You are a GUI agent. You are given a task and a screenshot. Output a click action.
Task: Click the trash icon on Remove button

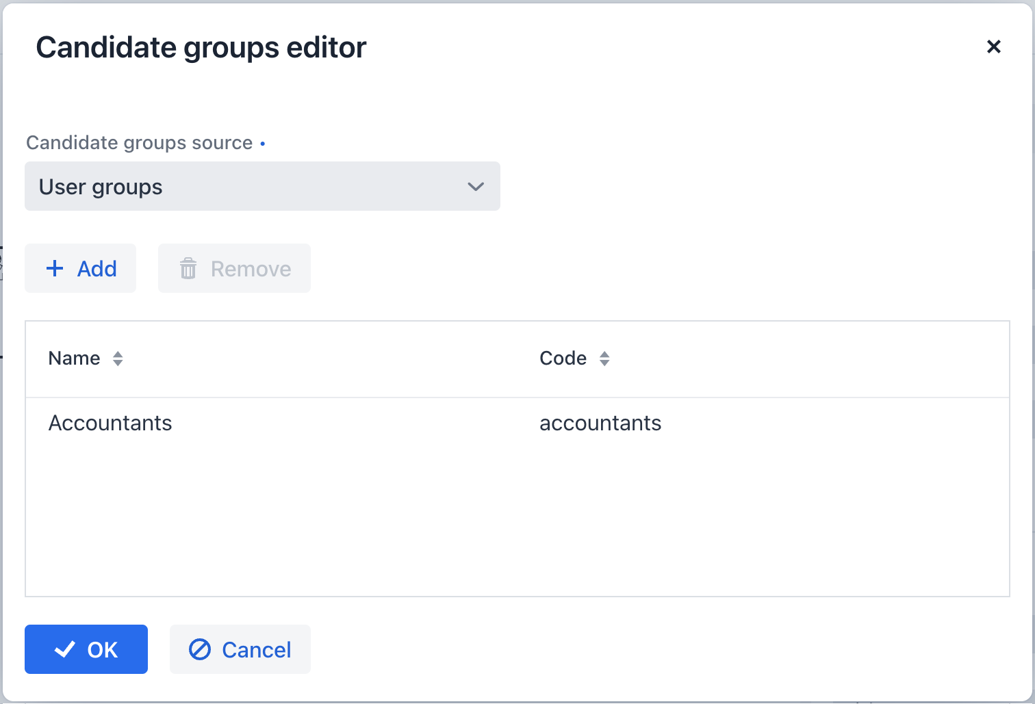[x=188, y=268]
